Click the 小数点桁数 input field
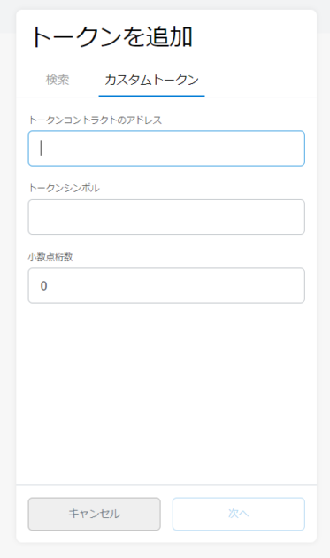The image size is (330, 558). (166, 286)
